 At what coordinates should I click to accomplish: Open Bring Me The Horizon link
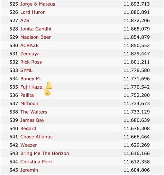point(45,153)
